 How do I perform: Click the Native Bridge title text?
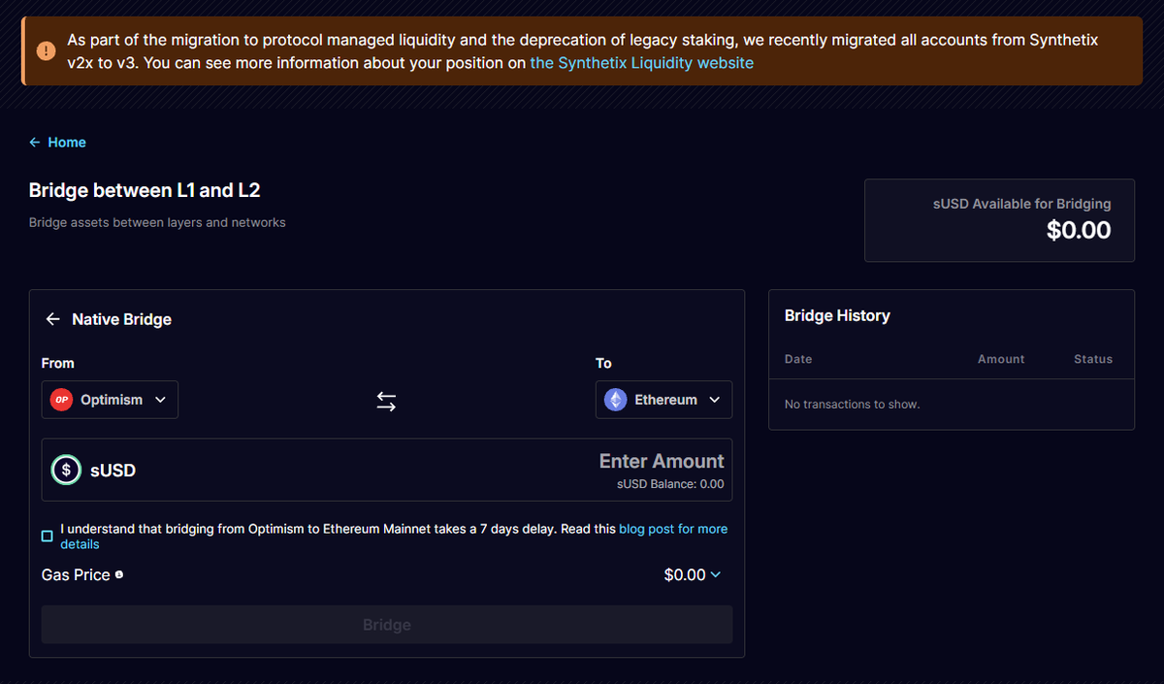click(122, 319)
